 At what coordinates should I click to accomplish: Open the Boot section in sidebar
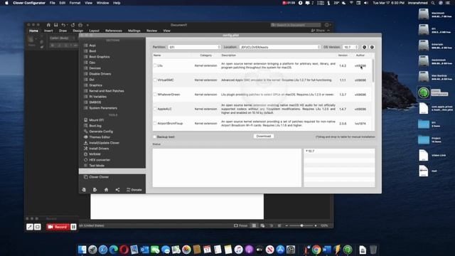(x=92, y=51)
